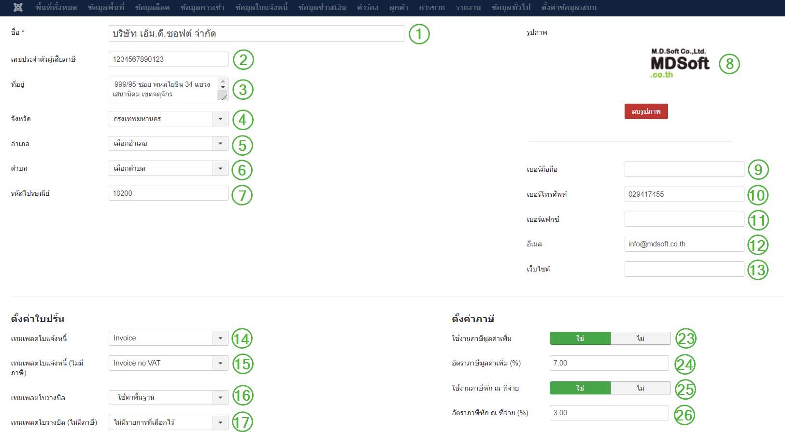Click the MDSoft company logo image
The image size is (785, 433).
[x=680, y=63]
